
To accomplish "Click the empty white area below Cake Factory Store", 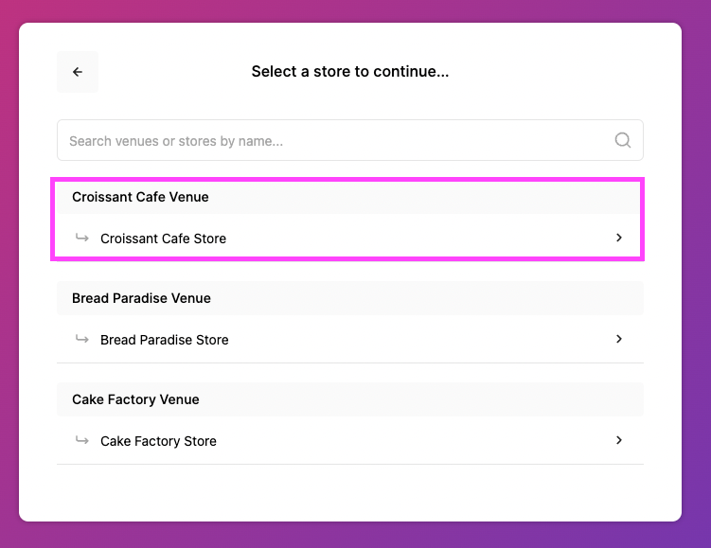I will [x=350, y=492].
